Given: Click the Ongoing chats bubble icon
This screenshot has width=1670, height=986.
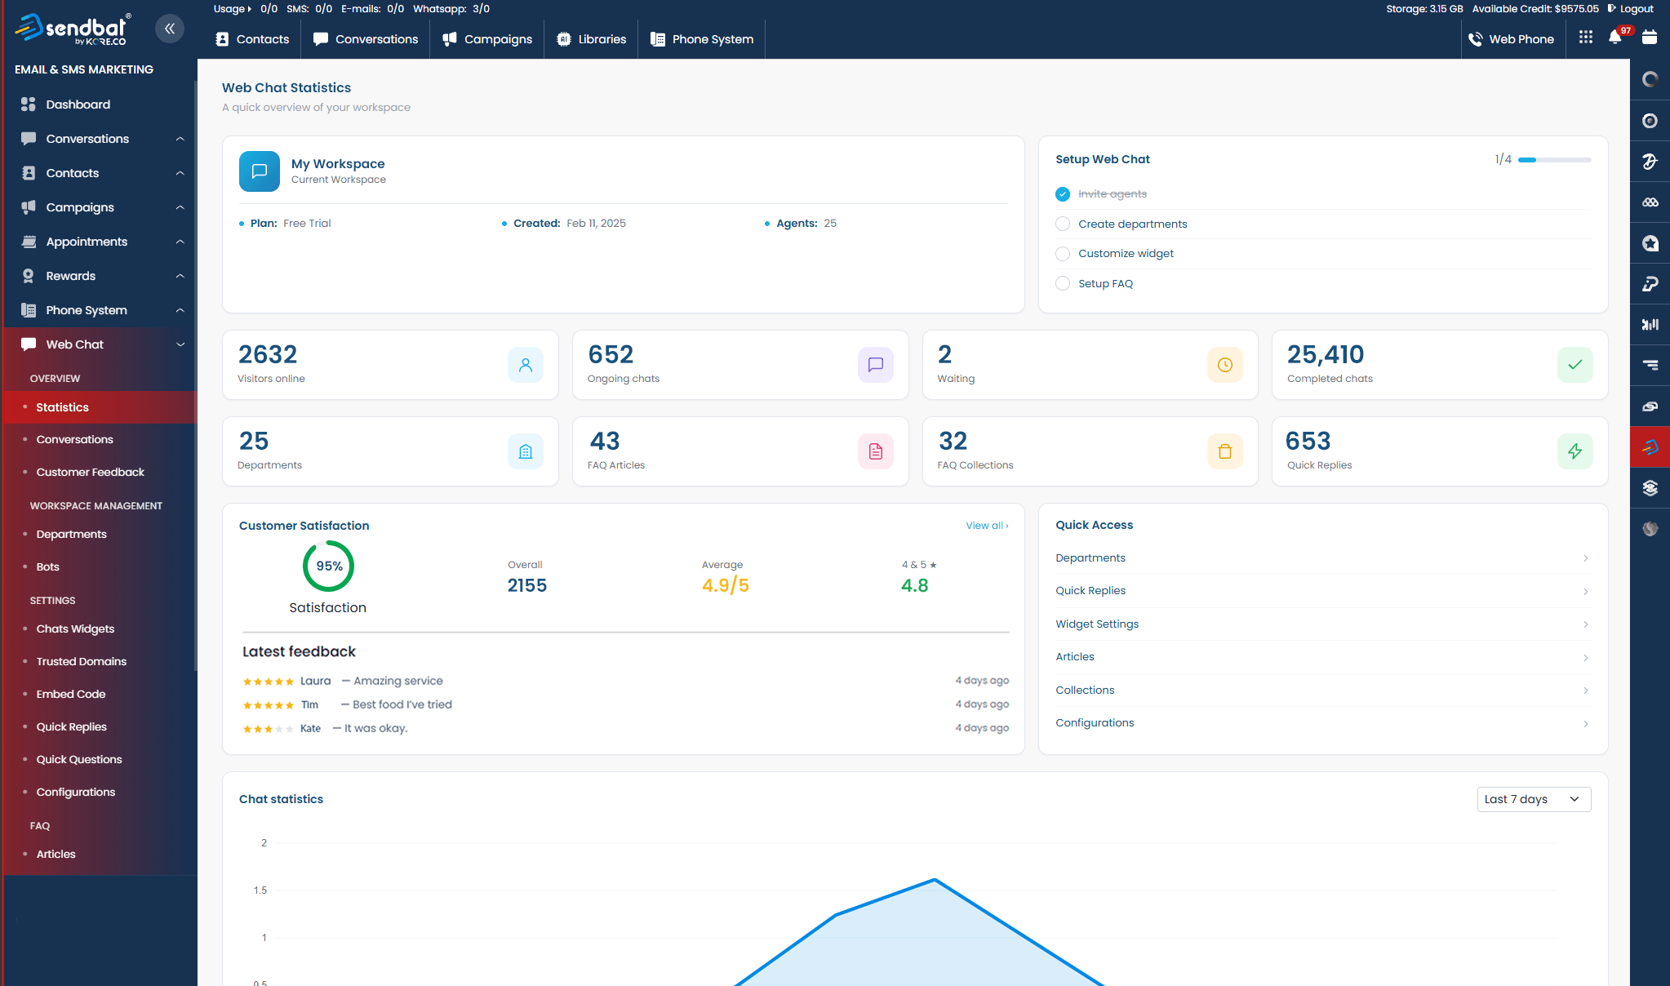Looking at the screenshot, I should tap(876, 365).
